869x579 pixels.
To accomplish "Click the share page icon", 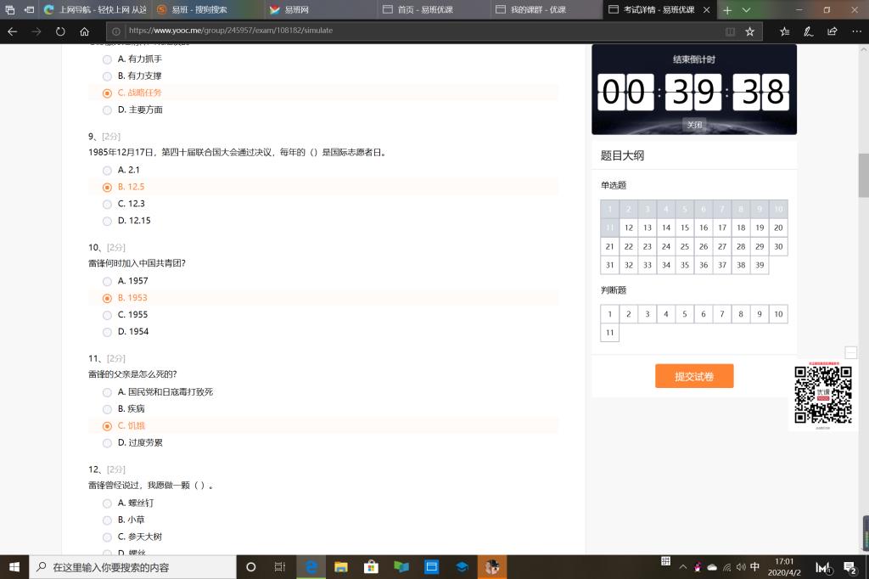I will tap(832, 31).
